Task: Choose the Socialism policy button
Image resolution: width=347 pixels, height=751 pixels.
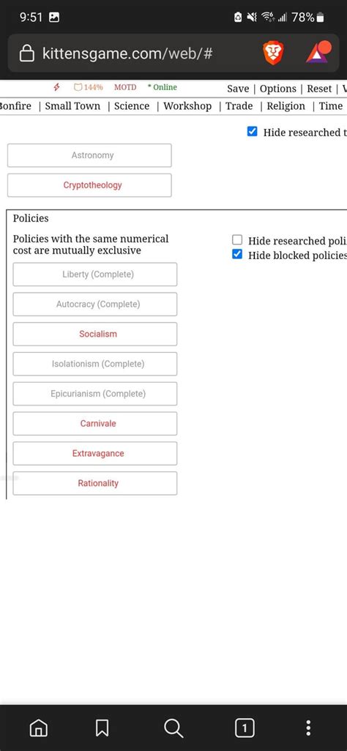Action: (x=95, y=334)
